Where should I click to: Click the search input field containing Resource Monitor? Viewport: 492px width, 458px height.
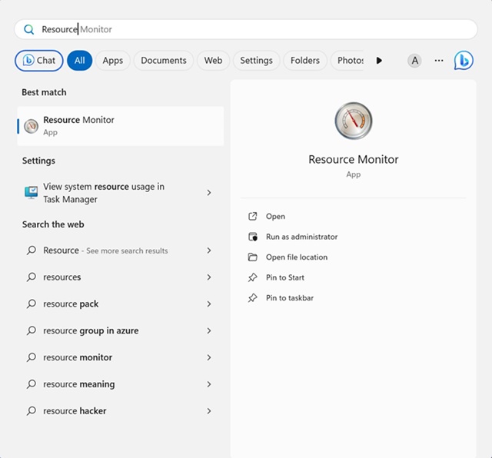pyautogui.click(x=246, y=29)
